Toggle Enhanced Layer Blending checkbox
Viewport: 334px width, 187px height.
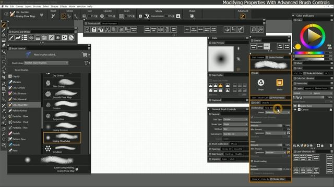point(252,117)
